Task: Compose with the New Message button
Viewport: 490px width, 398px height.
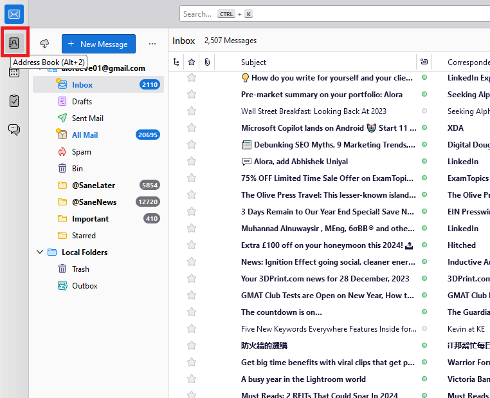Action: point(99,44)
